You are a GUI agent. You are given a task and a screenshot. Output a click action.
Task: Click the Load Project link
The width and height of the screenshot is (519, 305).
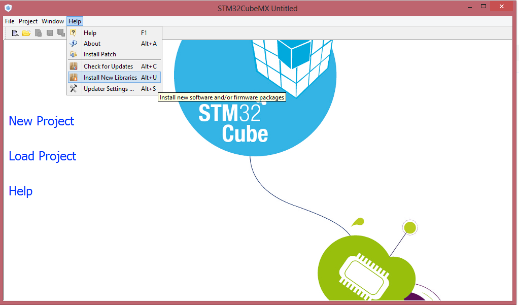coord(43,156)
